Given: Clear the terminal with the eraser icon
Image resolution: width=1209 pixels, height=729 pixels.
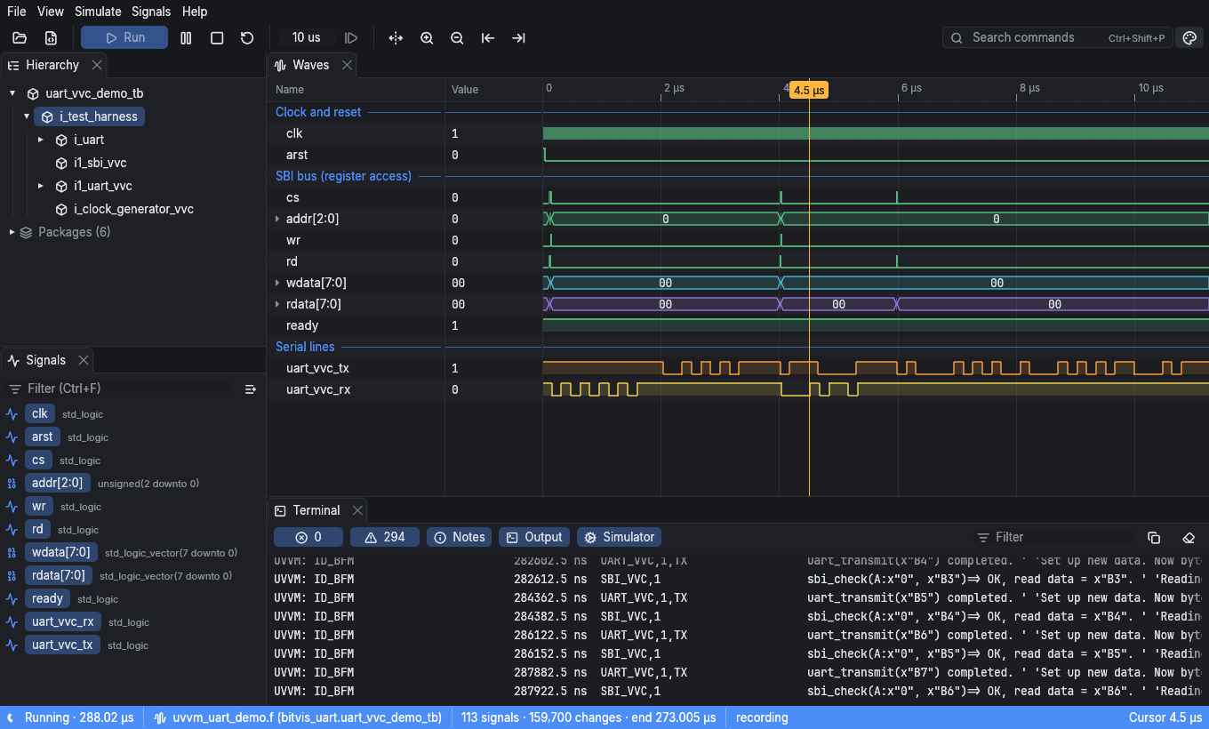Looking at the screenshot, I should tap(1189, 537).
